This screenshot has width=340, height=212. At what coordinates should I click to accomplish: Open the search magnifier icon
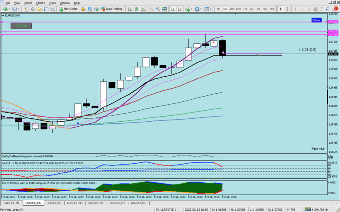(328, 9)
